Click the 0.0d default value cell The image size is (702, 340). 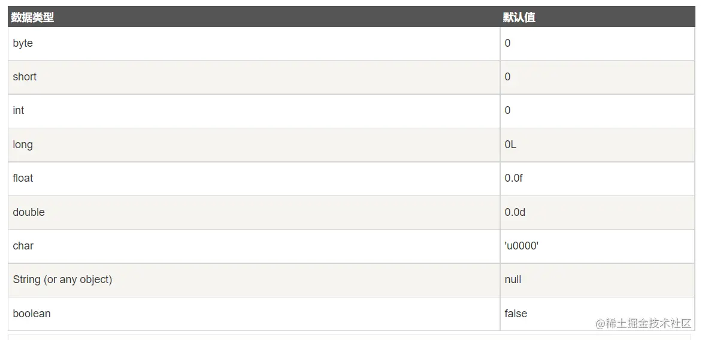[x=515, y=212]
